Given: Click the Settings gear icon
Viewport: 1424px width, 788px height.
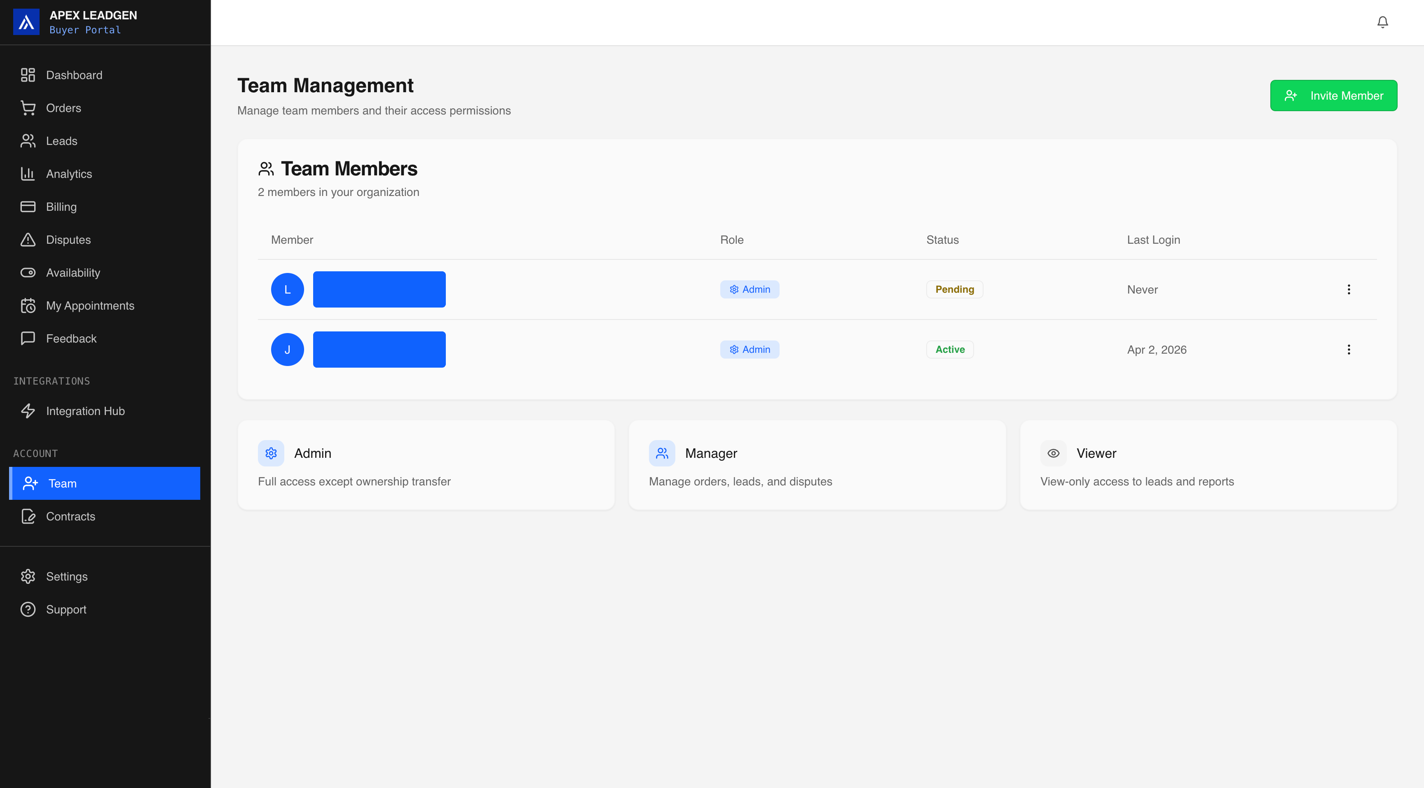Looking at the screenshot, I should pyautogui.click(x=28, y=576).
